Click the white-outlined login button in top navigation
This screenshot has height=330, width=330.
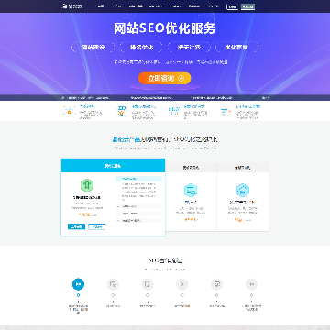(x=232, y=6)
